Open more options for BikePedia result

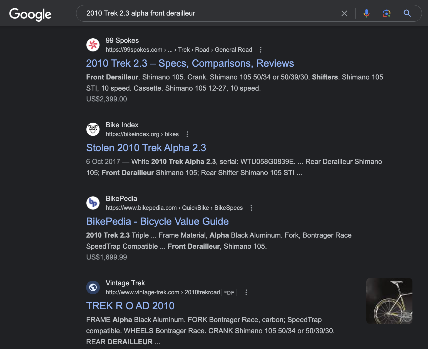[251, 208]
